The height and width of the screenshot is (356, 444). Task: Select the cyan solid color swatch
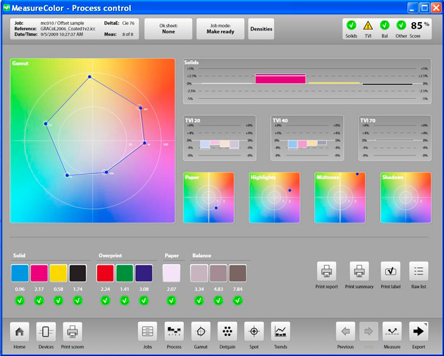tap(20, 273)
